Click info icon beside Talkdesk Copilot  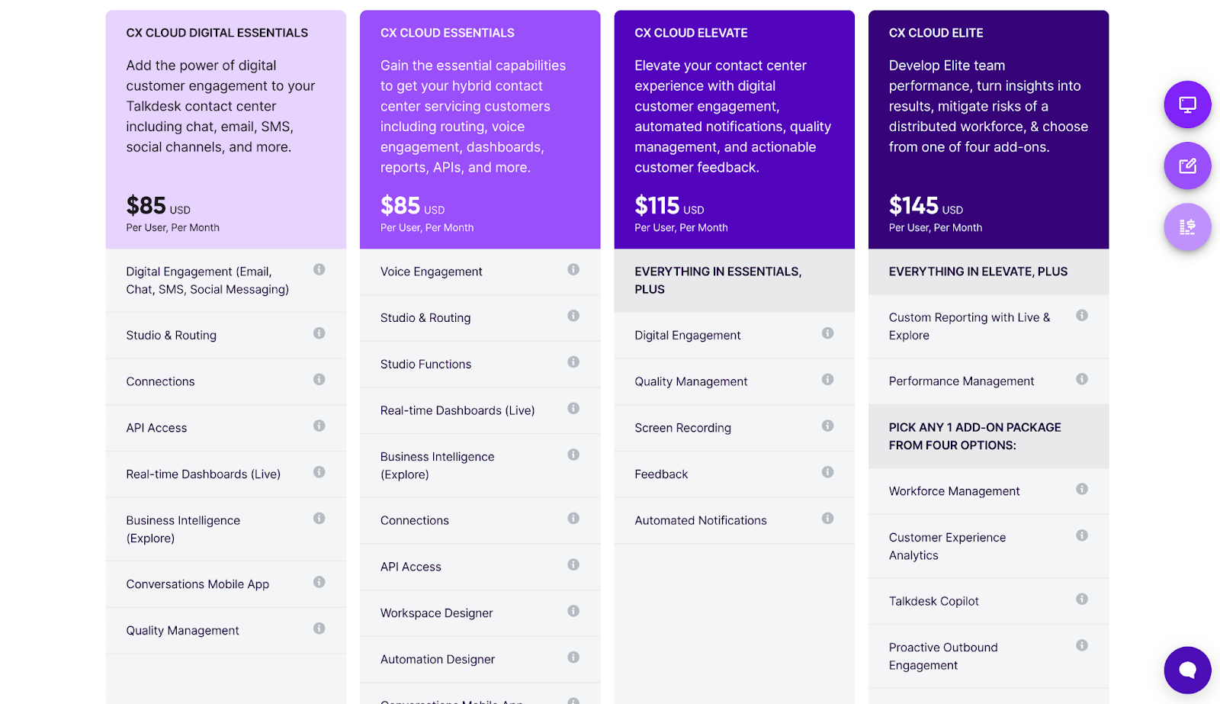pyautogui.click(x=1081, y=599)
